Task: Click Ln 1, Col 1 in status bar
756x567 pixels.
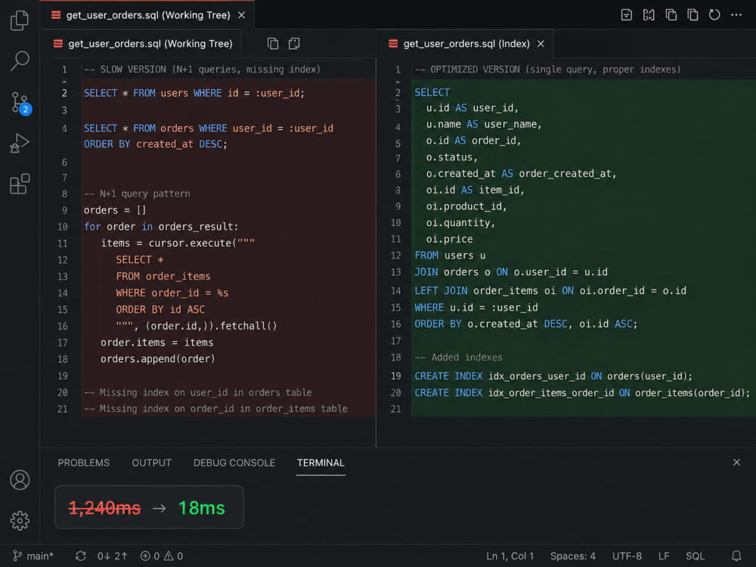Action: 510,556
